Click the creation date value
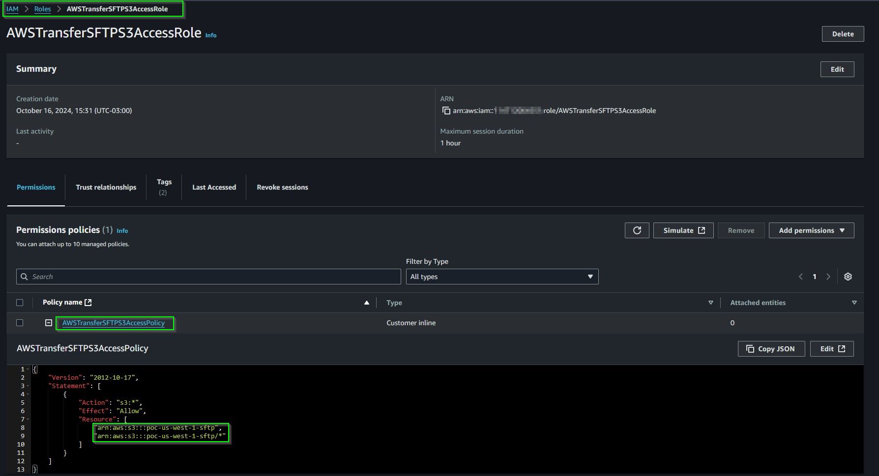The width and height of the screenshot is (879, 476). tap(74, 111)
